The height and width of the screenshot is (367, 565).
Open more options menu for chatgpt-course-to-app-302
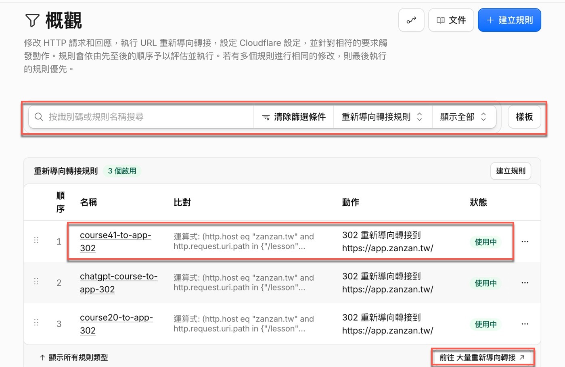(525, 283)
